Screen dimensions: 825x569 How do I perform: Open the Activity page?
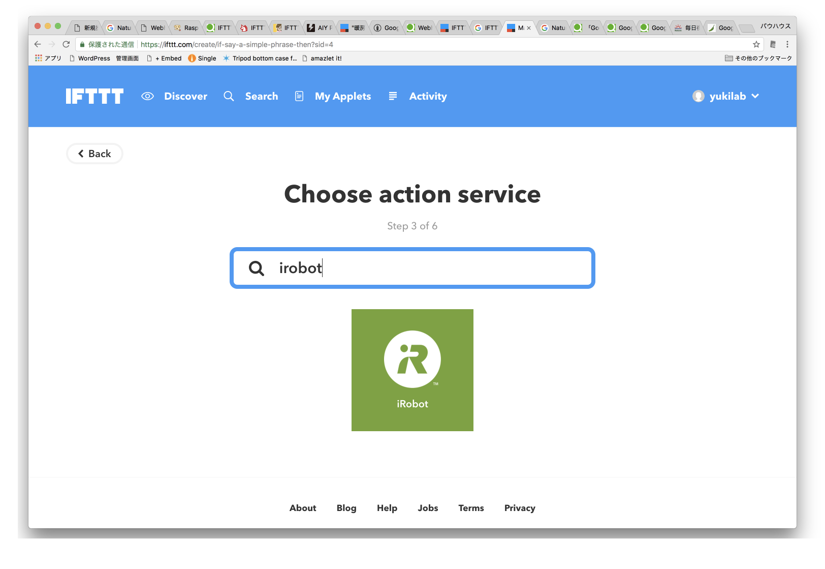[428, 96]
